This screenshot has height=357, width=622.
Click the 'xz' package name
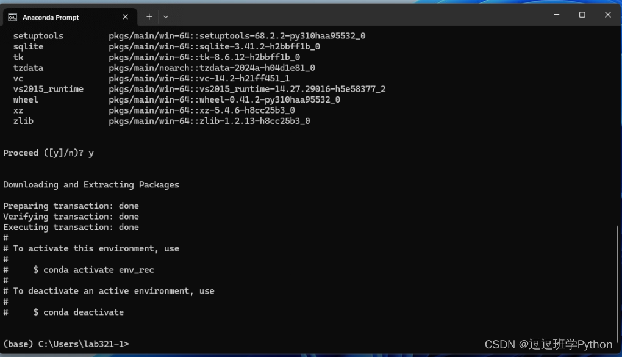point(18,110)
